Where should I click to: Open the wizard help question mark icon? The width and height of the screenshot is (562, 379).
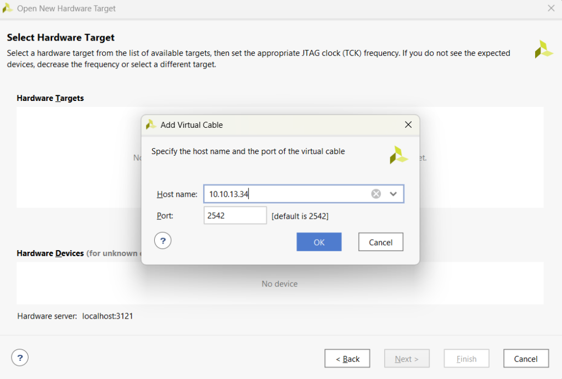click(x=20, y=358)
